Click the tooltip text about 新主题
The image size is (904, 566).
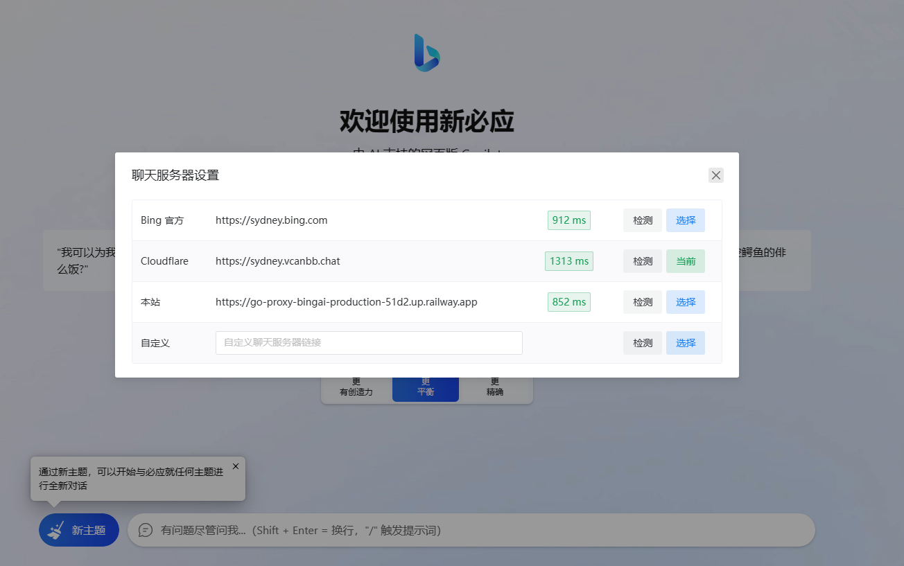point(131,479)
